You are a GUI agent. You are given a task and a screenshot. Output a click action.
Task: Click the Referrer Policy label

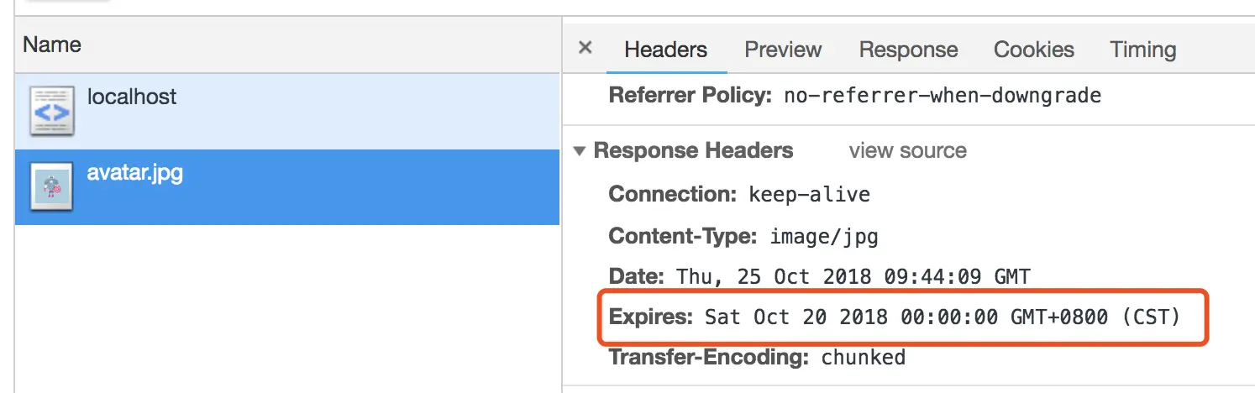[x=690, y=96]
